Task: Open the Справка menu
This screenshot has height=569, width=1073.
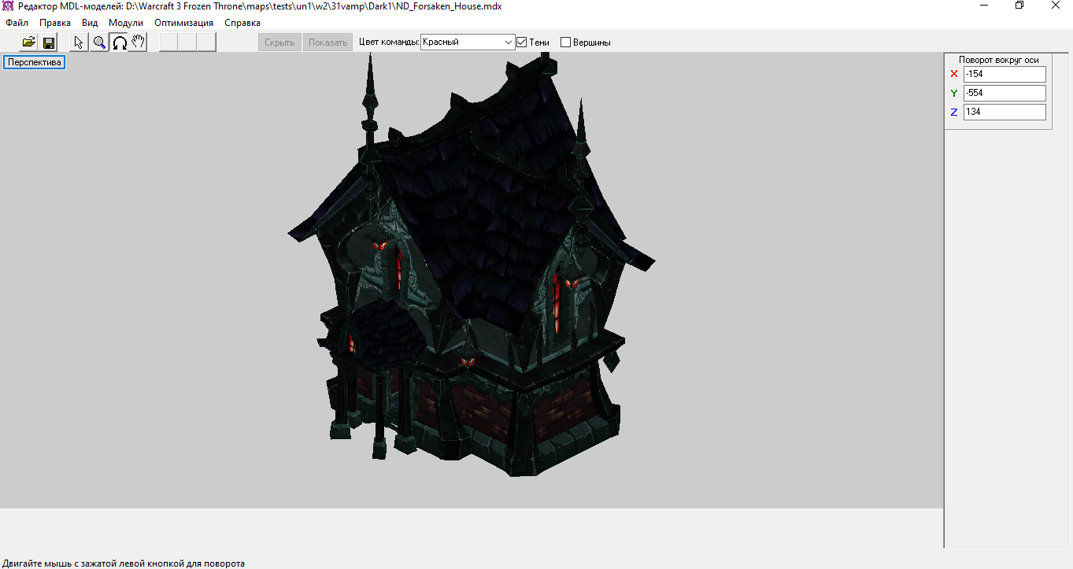Action: pos(242,23)
